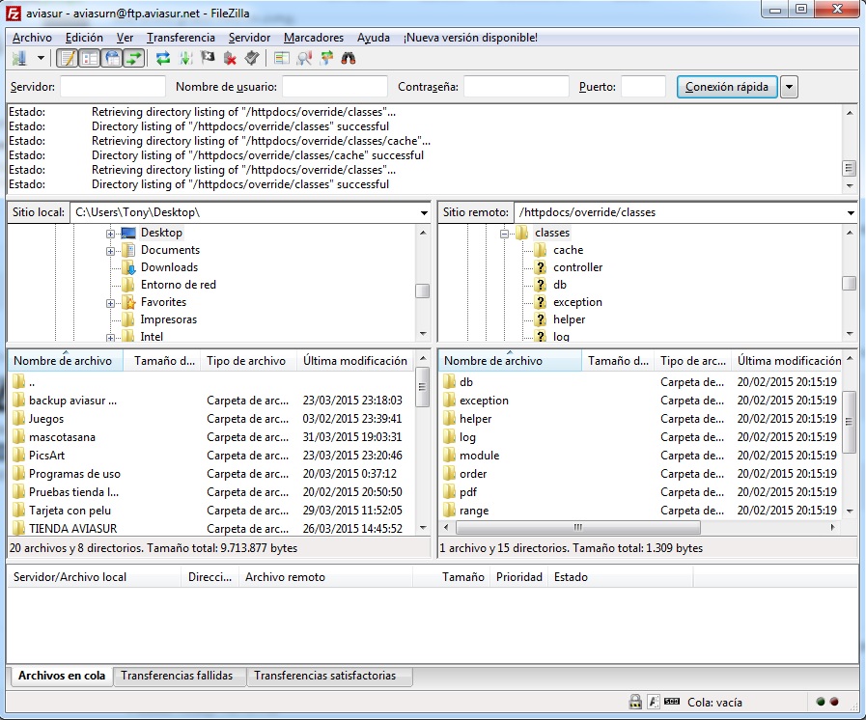Click the encryption lock icon in status bar
866x720 pixels.
635,702
